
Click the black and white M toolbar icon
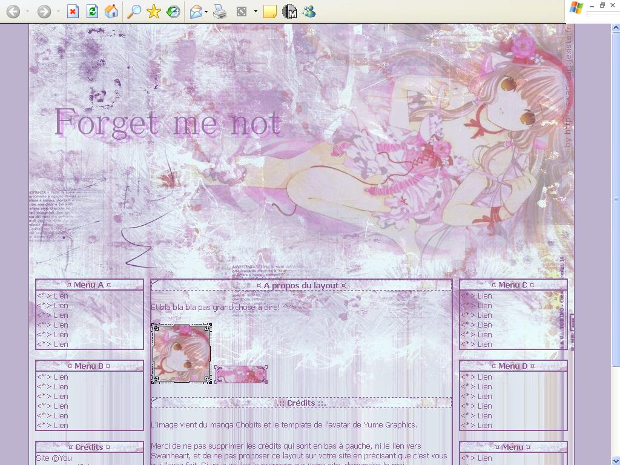(289, 12)
